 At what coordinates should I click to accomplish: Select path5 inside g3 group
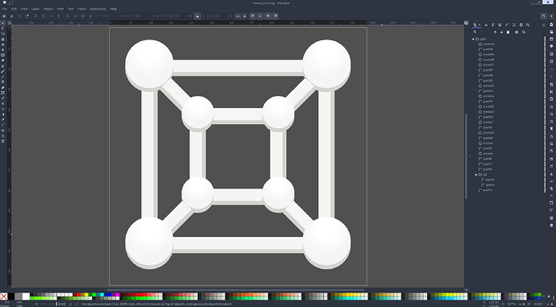coord(490,180)
